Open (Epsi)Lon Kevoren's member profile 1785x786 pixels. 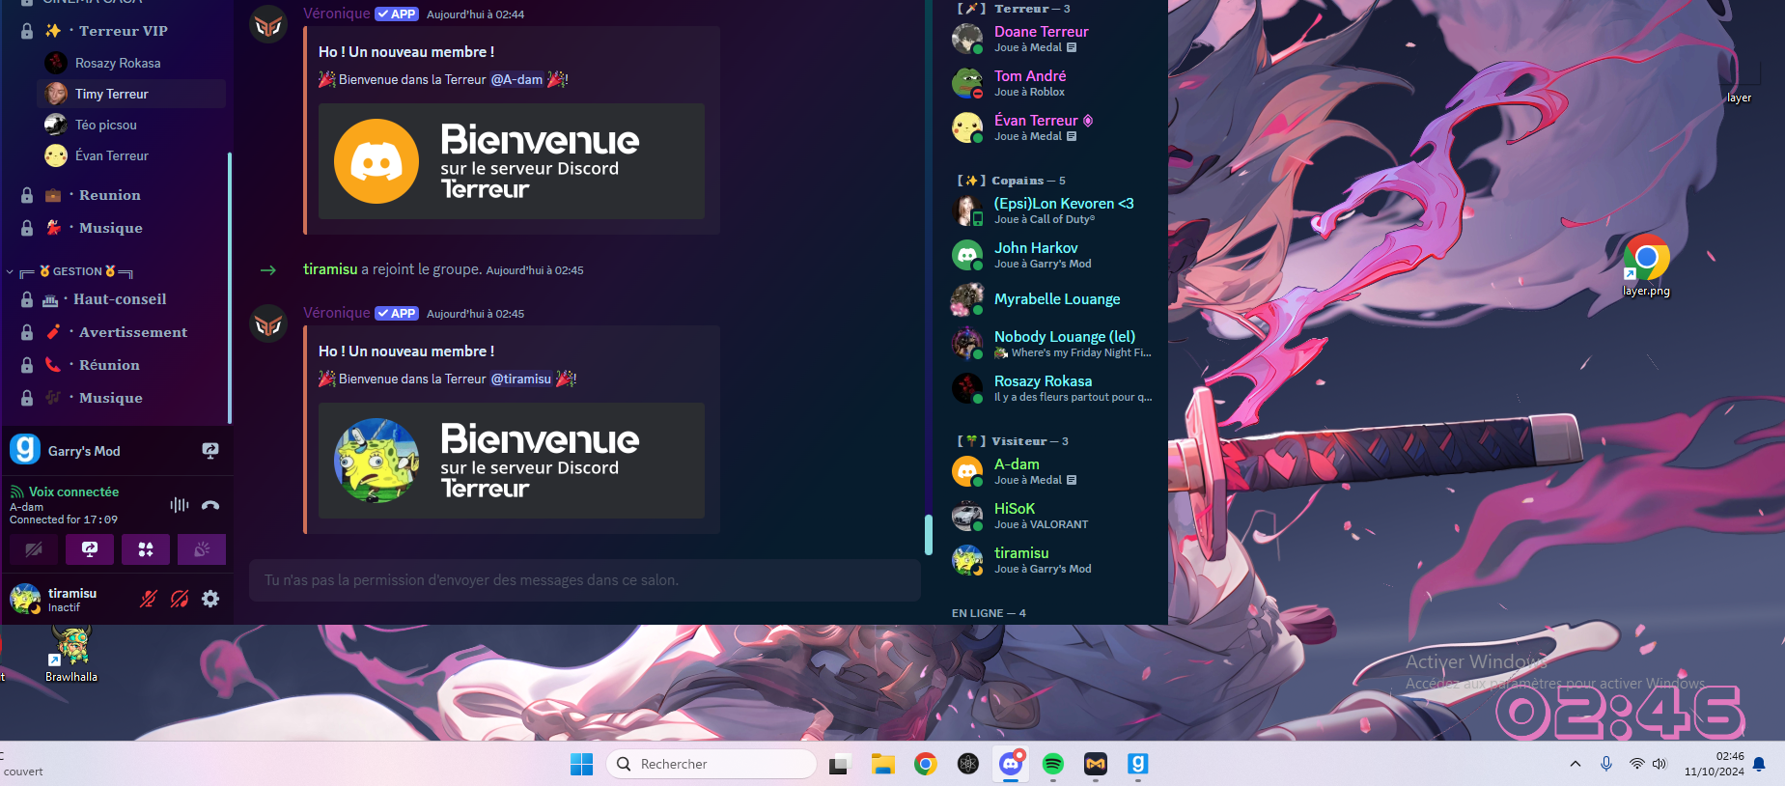coord(1054,211)
